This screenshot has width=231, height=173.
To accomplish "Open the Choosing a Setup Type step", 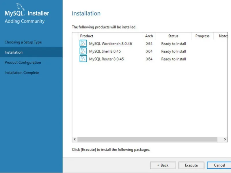I will coord(23,42).
